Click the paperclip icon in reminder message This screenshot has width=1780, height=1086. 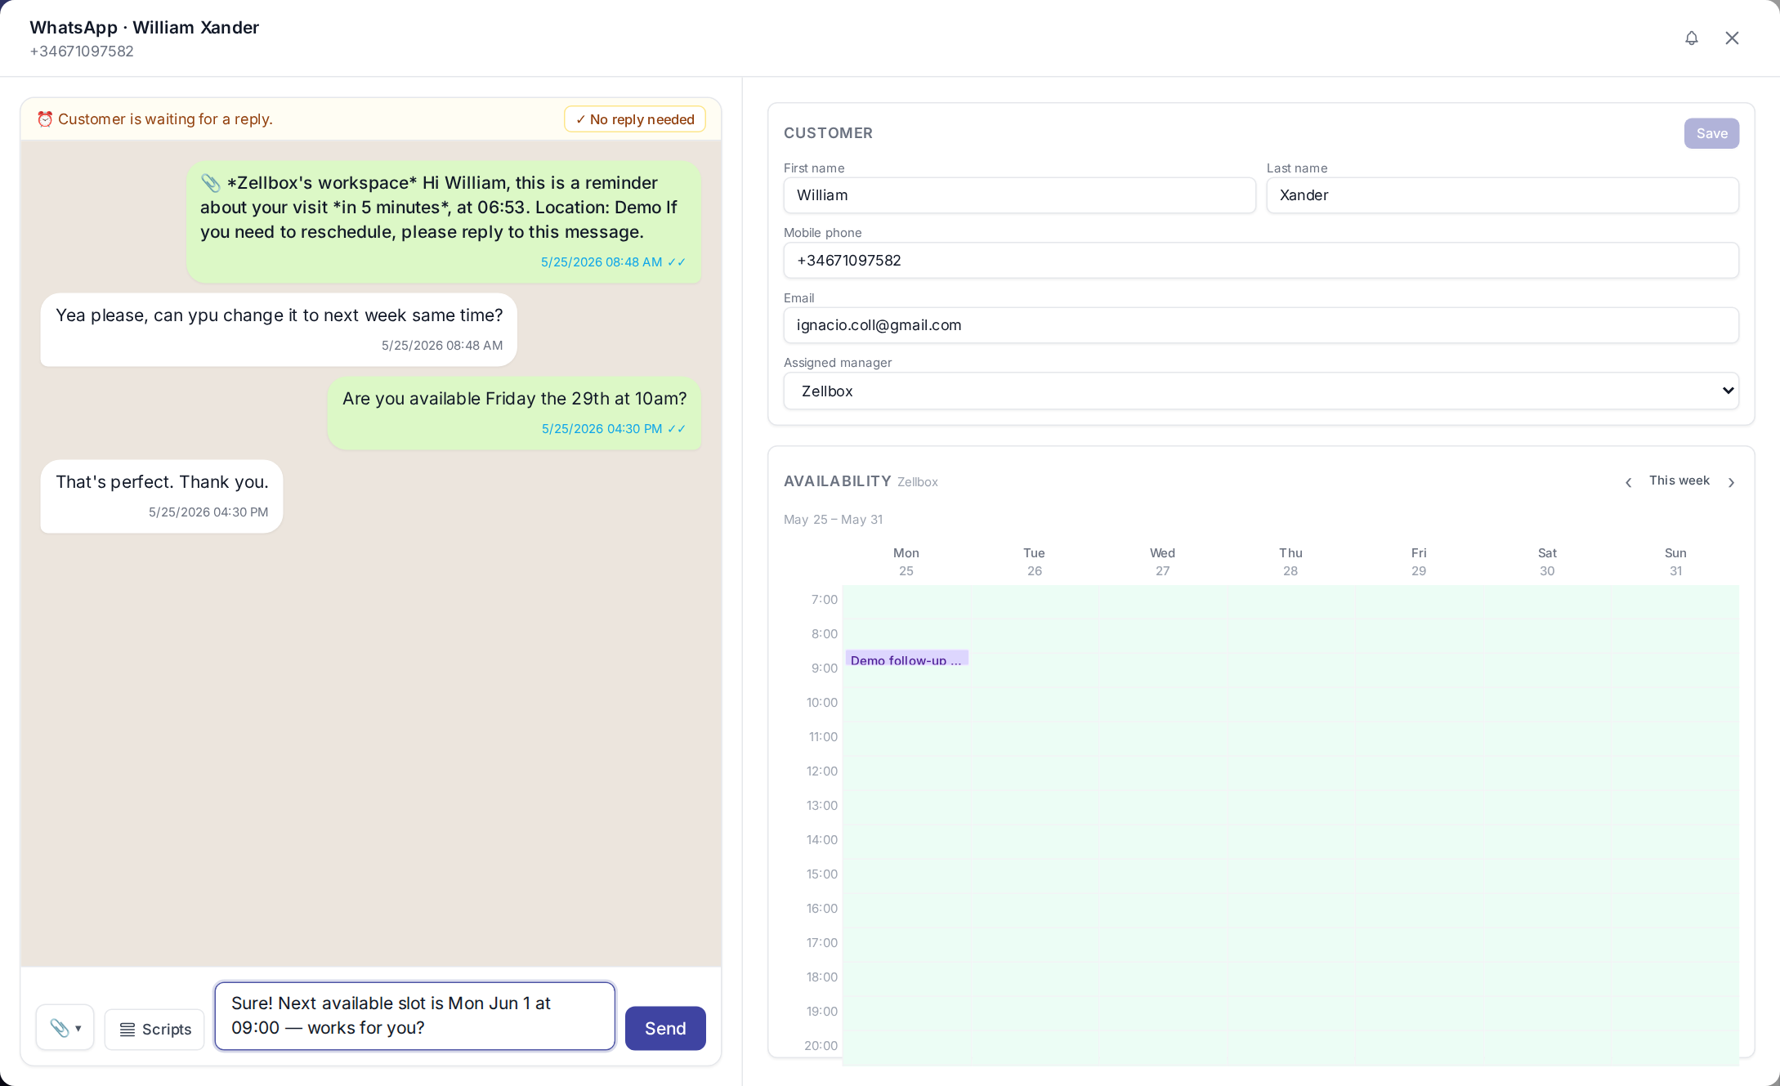pos(211,182)
